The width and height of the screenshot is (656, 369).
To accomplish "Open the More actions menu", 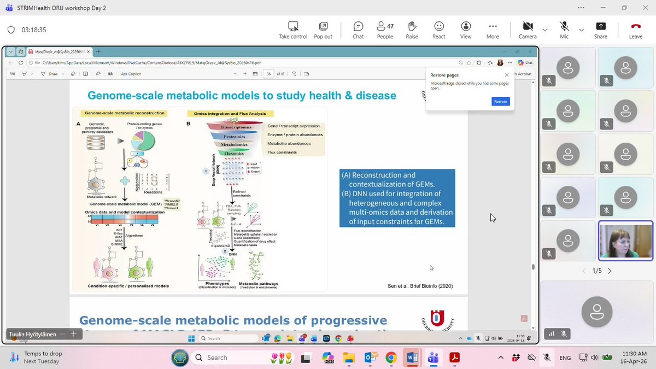I will pyautogui.click(x=493, y=30).
